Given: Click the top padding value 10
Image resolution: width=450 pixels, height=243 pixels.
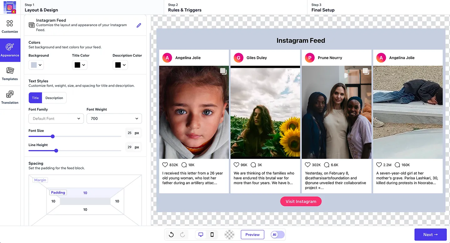Looking at the screenshot, I should 85,193.
